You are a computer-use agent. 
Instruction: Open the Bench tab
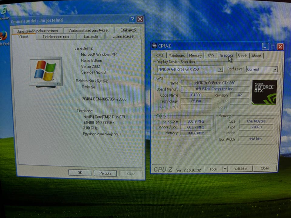coord(242,56)
